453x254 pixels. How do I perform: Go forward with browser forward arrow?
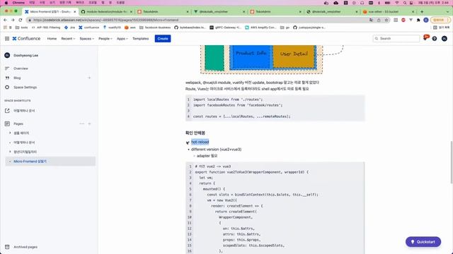click(13, 20)
